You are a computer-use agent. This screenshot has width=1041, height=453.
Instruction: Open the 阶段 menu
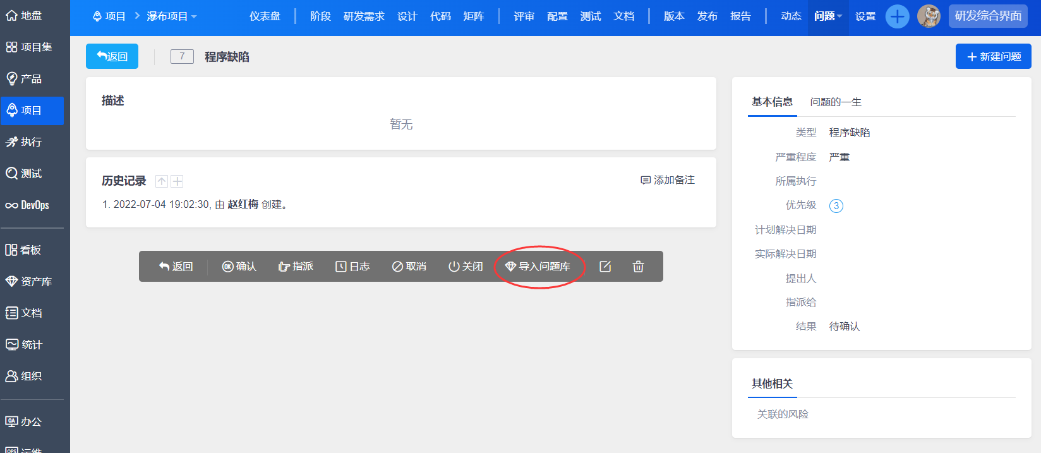321,16
